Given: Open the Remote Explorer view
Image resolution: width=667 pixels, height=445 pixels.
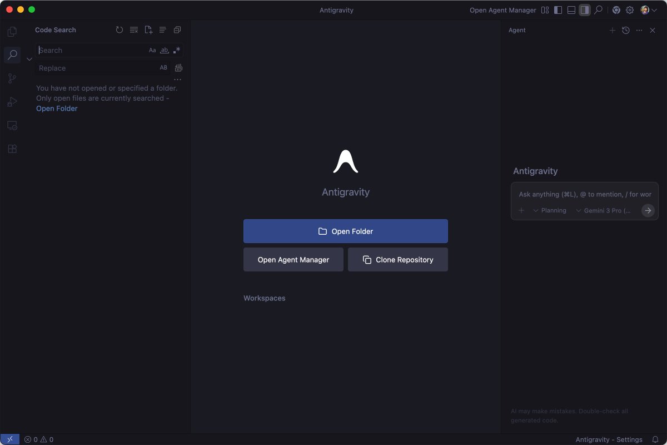Looking at the screenshot, I should (x=12, y=126).
